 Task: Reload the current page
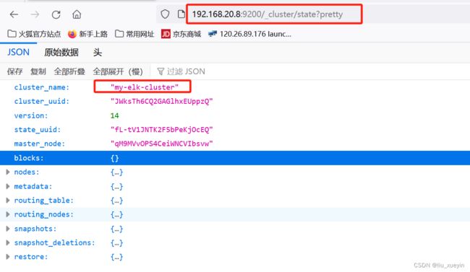click(56, 14)
